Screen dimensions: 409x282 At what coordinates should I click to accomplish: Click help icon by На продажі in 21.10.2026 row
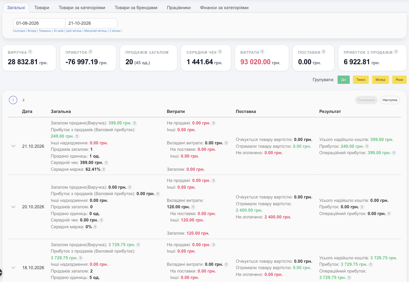click(x=214, y=123)
